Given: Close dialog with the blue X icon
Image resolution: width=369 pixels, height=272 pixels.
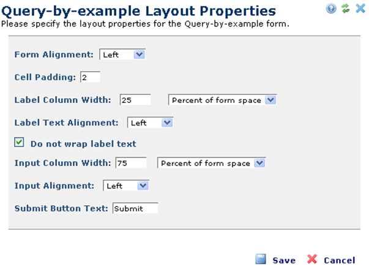Looking at the screenshot, I should pyautogui.click(x=360, y=9).
